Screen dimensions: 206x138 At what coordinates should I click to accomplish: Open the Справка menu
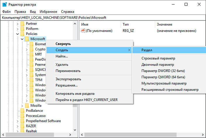[67, 12]
